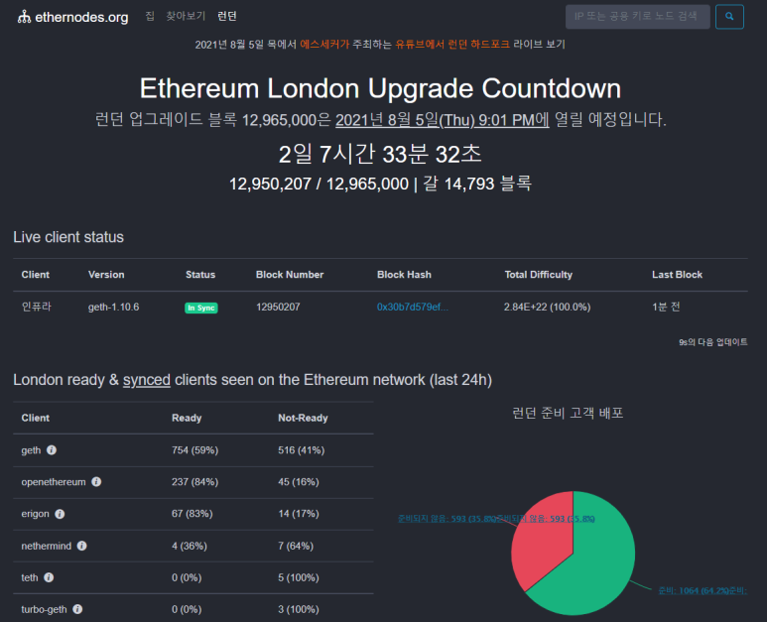This screenshot has width=767, height=622.
Task: Click the Ethereum London Upgrade Countdown heading
Action: point(380,88)
